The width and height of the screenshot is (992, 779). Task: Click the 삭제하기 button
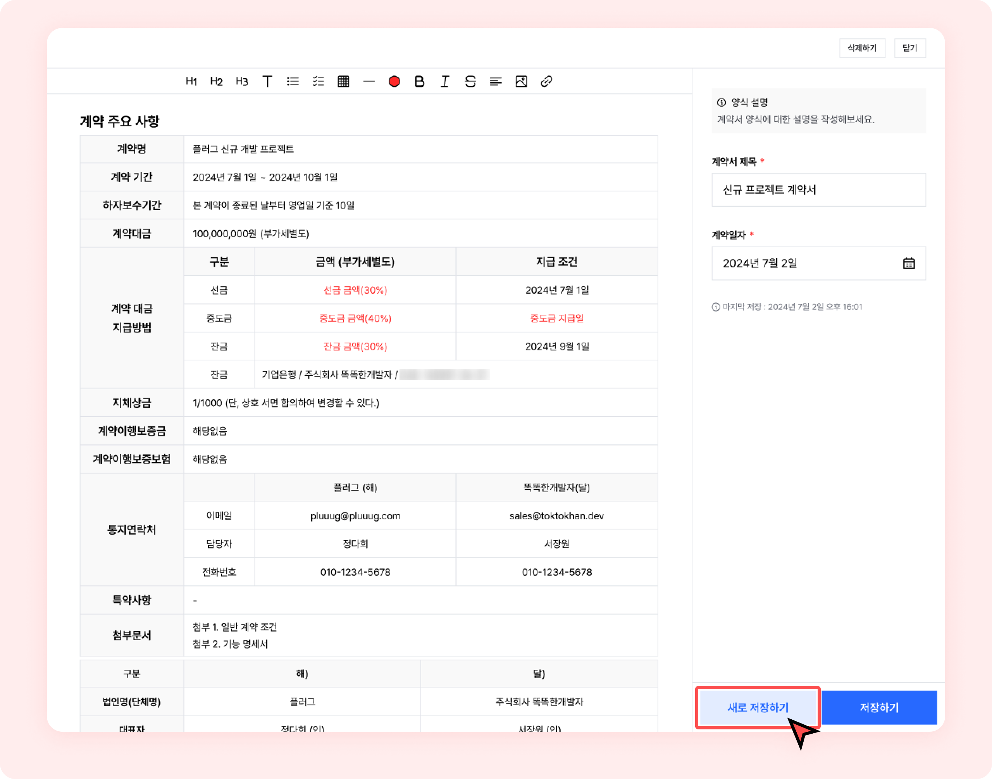click(862, 48)
